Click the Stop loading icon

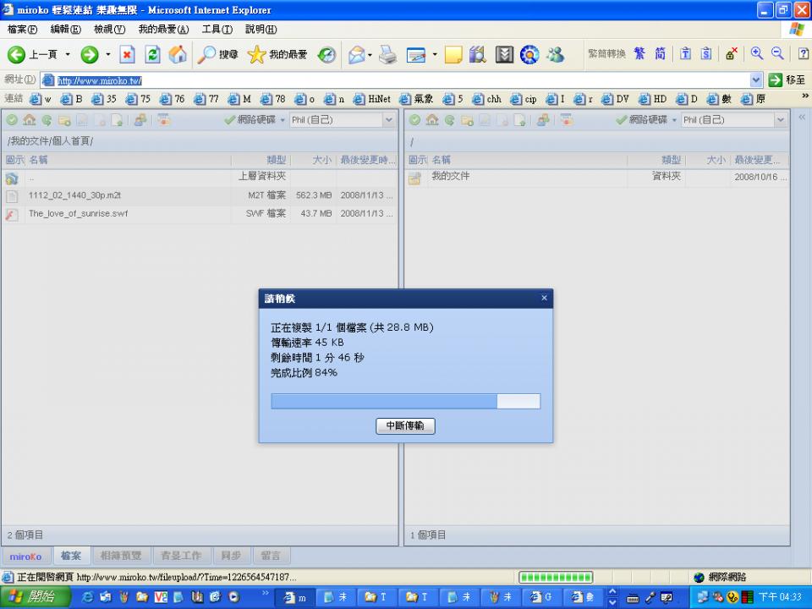[127, 54]
